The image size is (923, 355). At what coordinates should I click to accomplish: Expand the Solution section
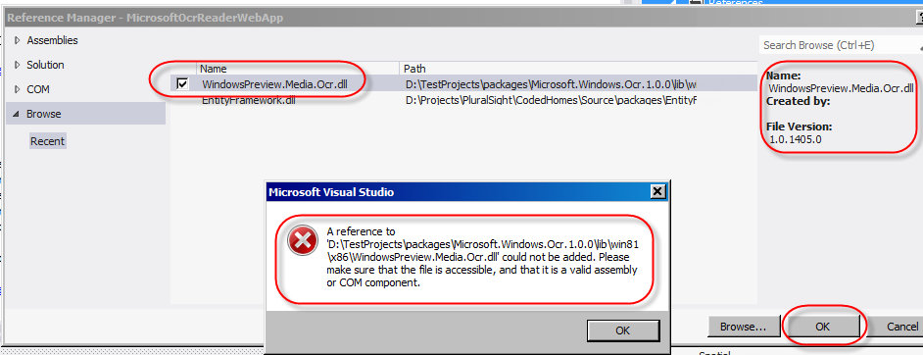[x=17, y=65]
